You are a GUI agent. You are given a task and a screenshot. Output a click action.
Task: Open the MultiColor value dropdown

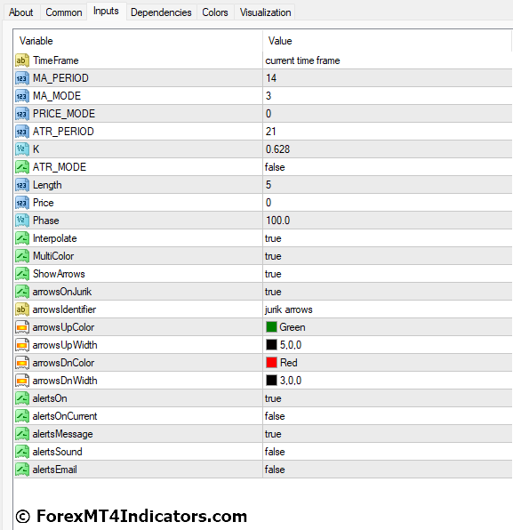[x=388, y=256]
